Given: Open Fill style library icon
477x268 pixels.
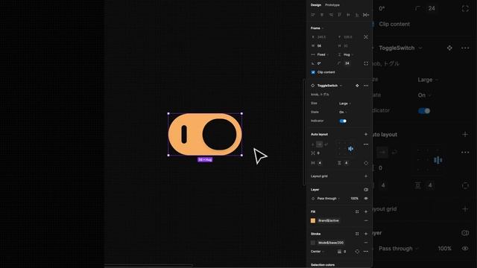Looking at the screenshot, I should 357,211.
